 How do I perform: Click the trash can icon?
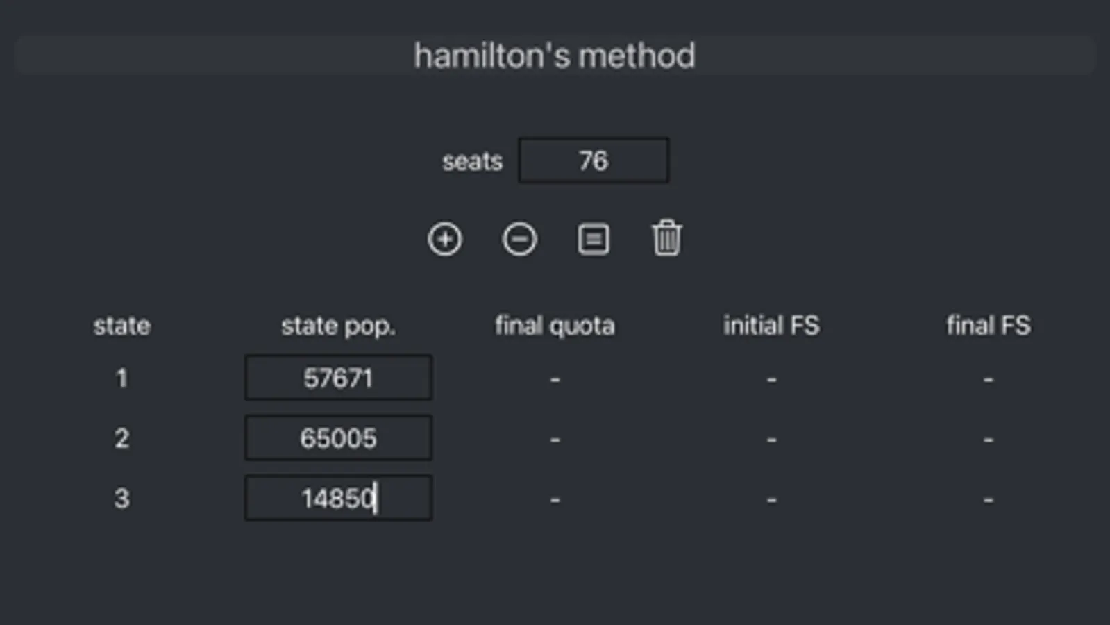(x=666, y=239)
